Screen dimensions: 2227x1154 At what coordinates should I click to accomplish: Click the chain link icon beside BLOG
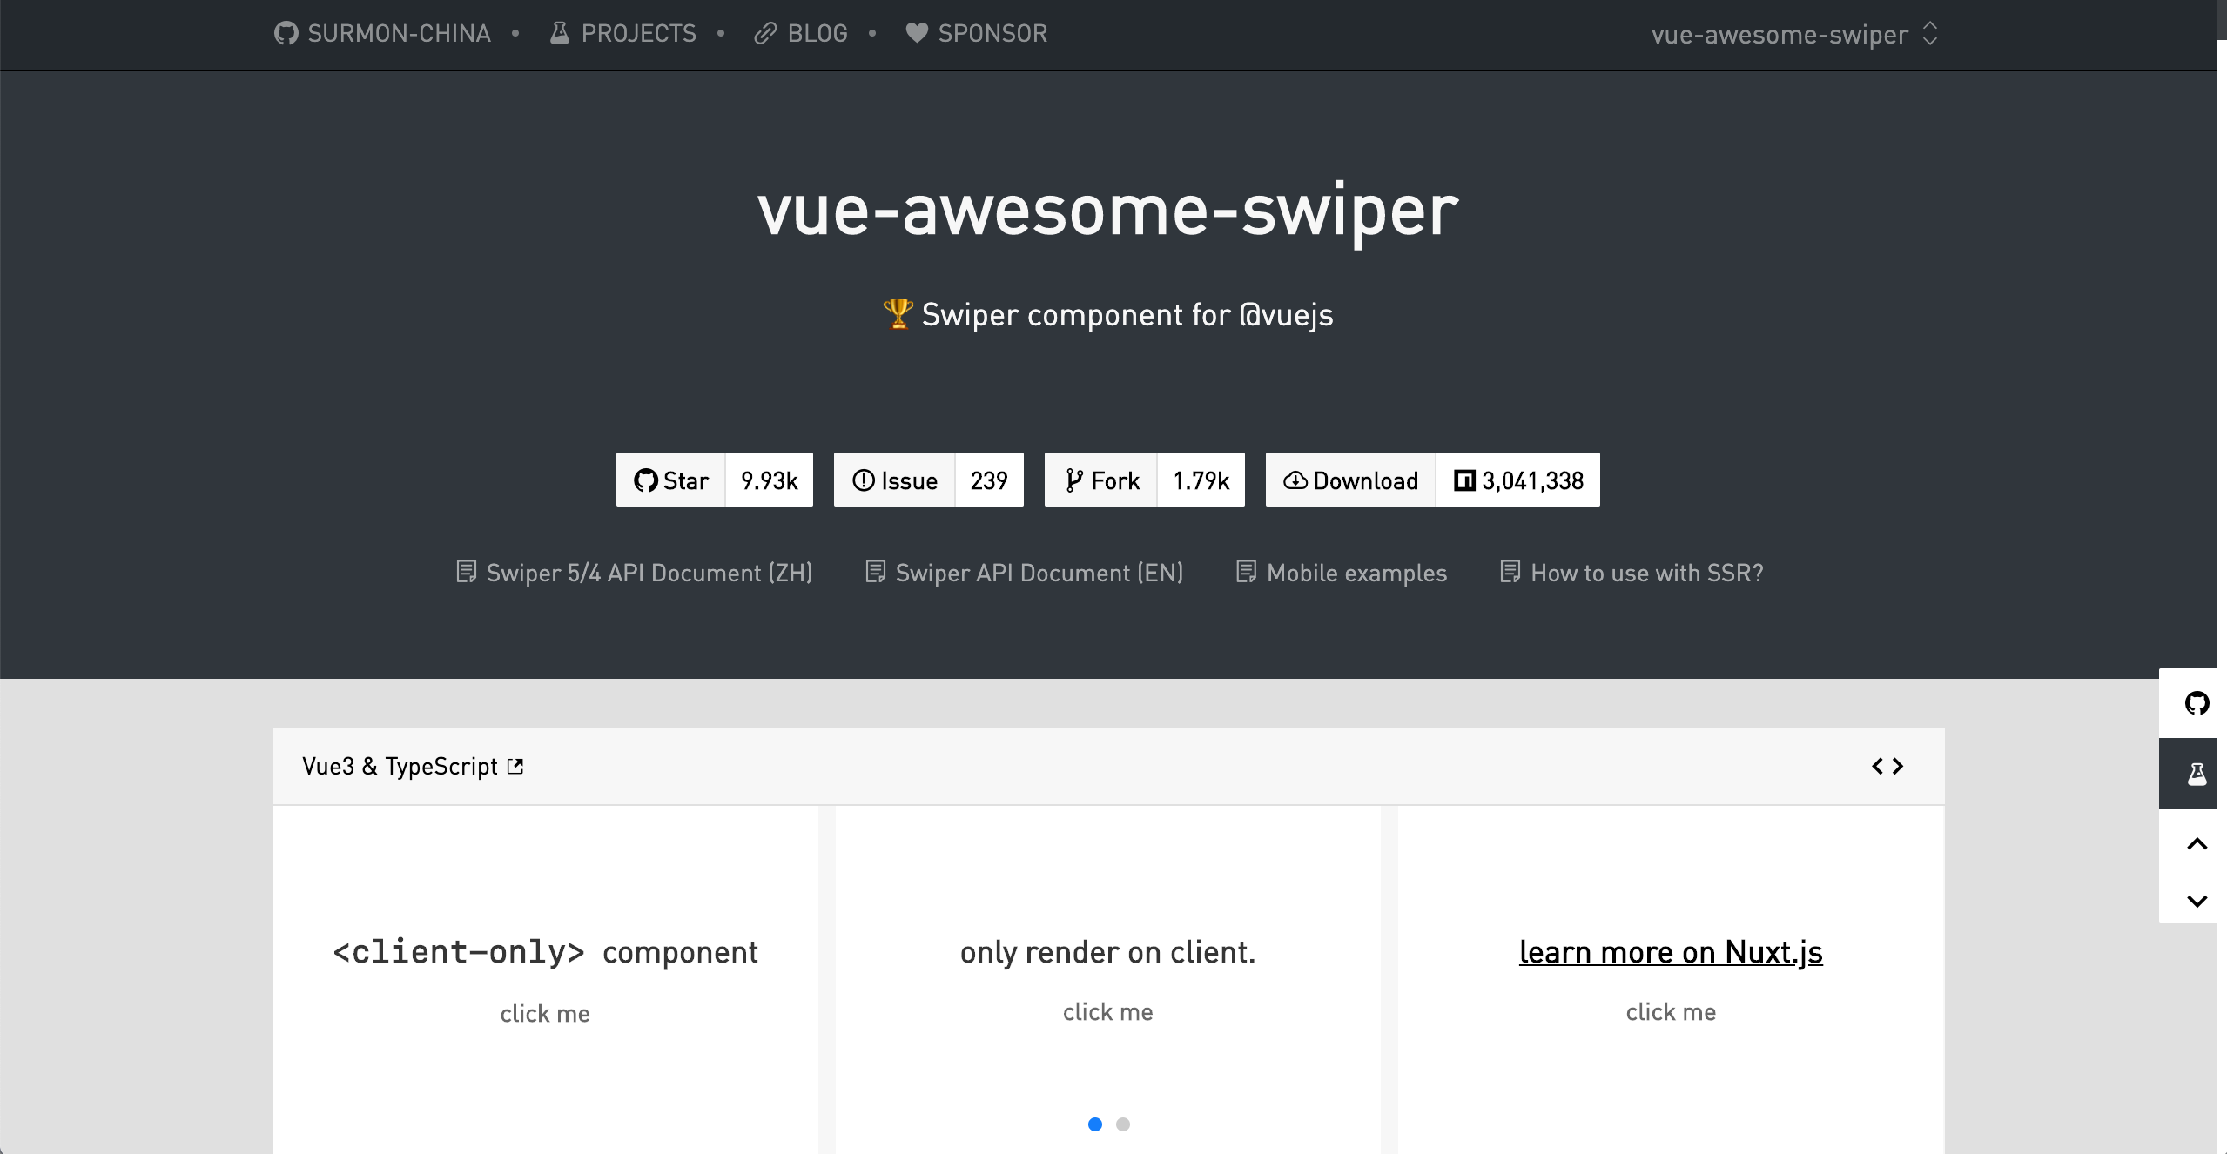(x=765, y=33)
